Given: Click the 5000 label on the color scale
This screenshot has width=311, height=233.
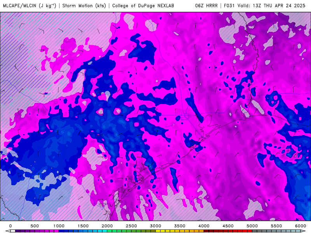Looking at the screenshot, I should point(252,226).
